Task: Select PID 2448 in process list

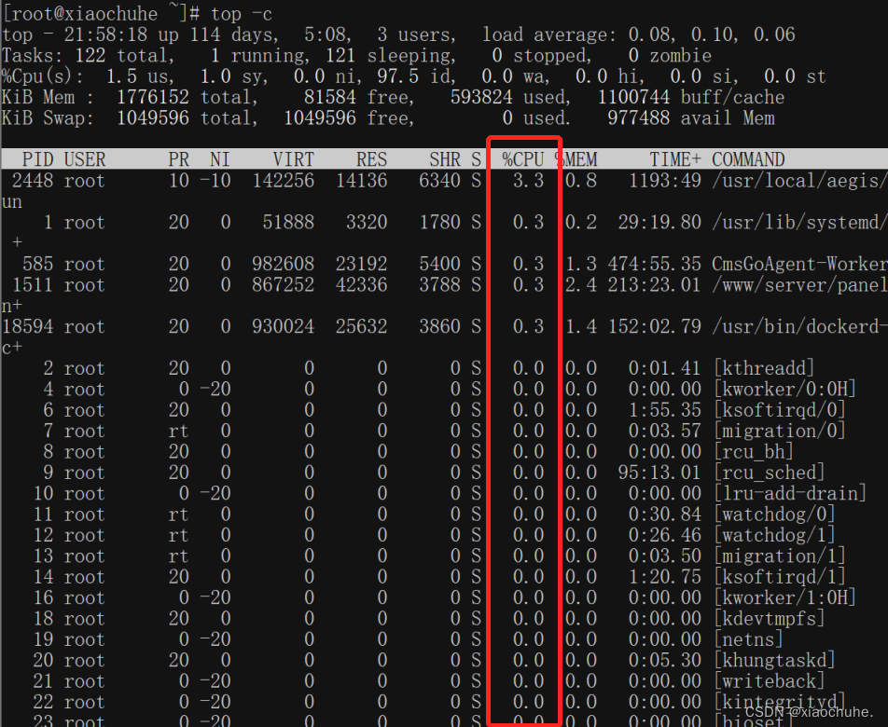Action: (33, 181)
